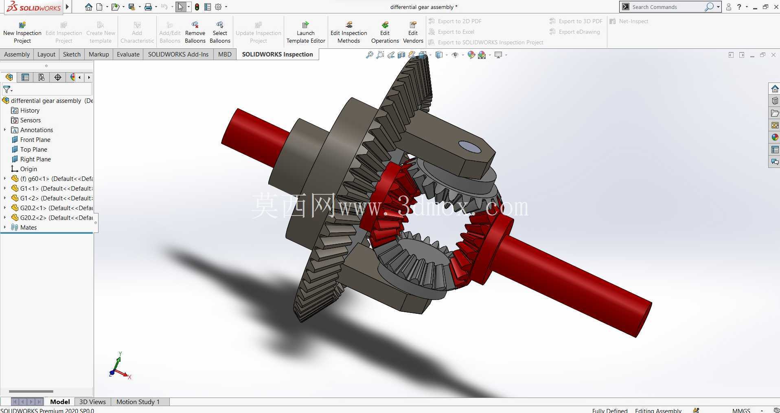780x413 pixels.
Task: Click Apply Scene icon
Action: click(x=482, y=55)
